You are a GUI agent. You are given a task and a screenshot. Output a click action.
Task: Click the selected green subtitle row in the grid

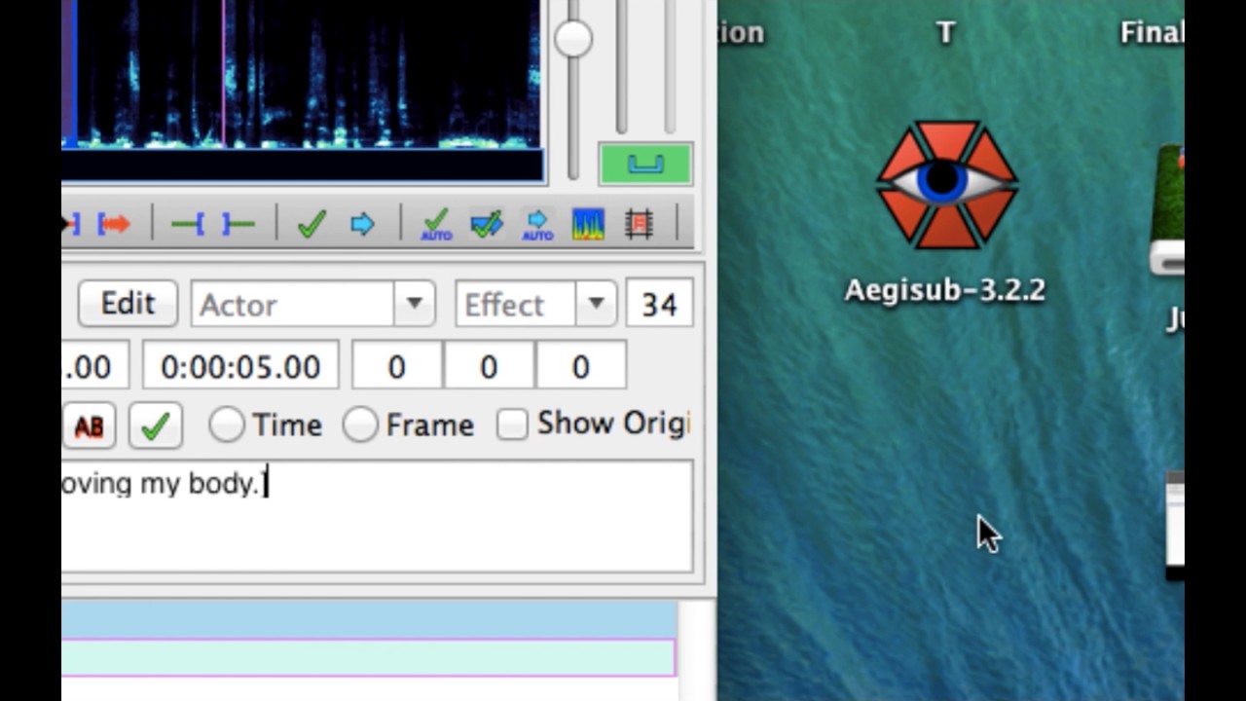click(x=368, y=657)
